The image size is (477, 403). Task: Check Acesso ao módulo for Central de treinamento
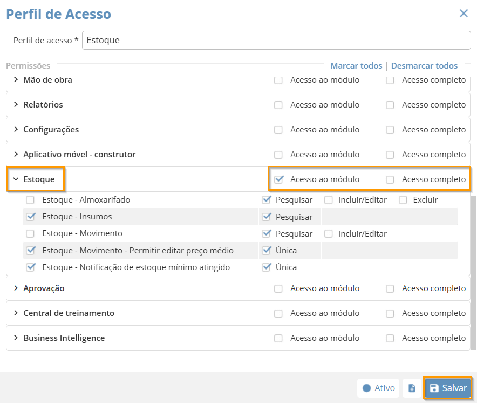point(278,313)
